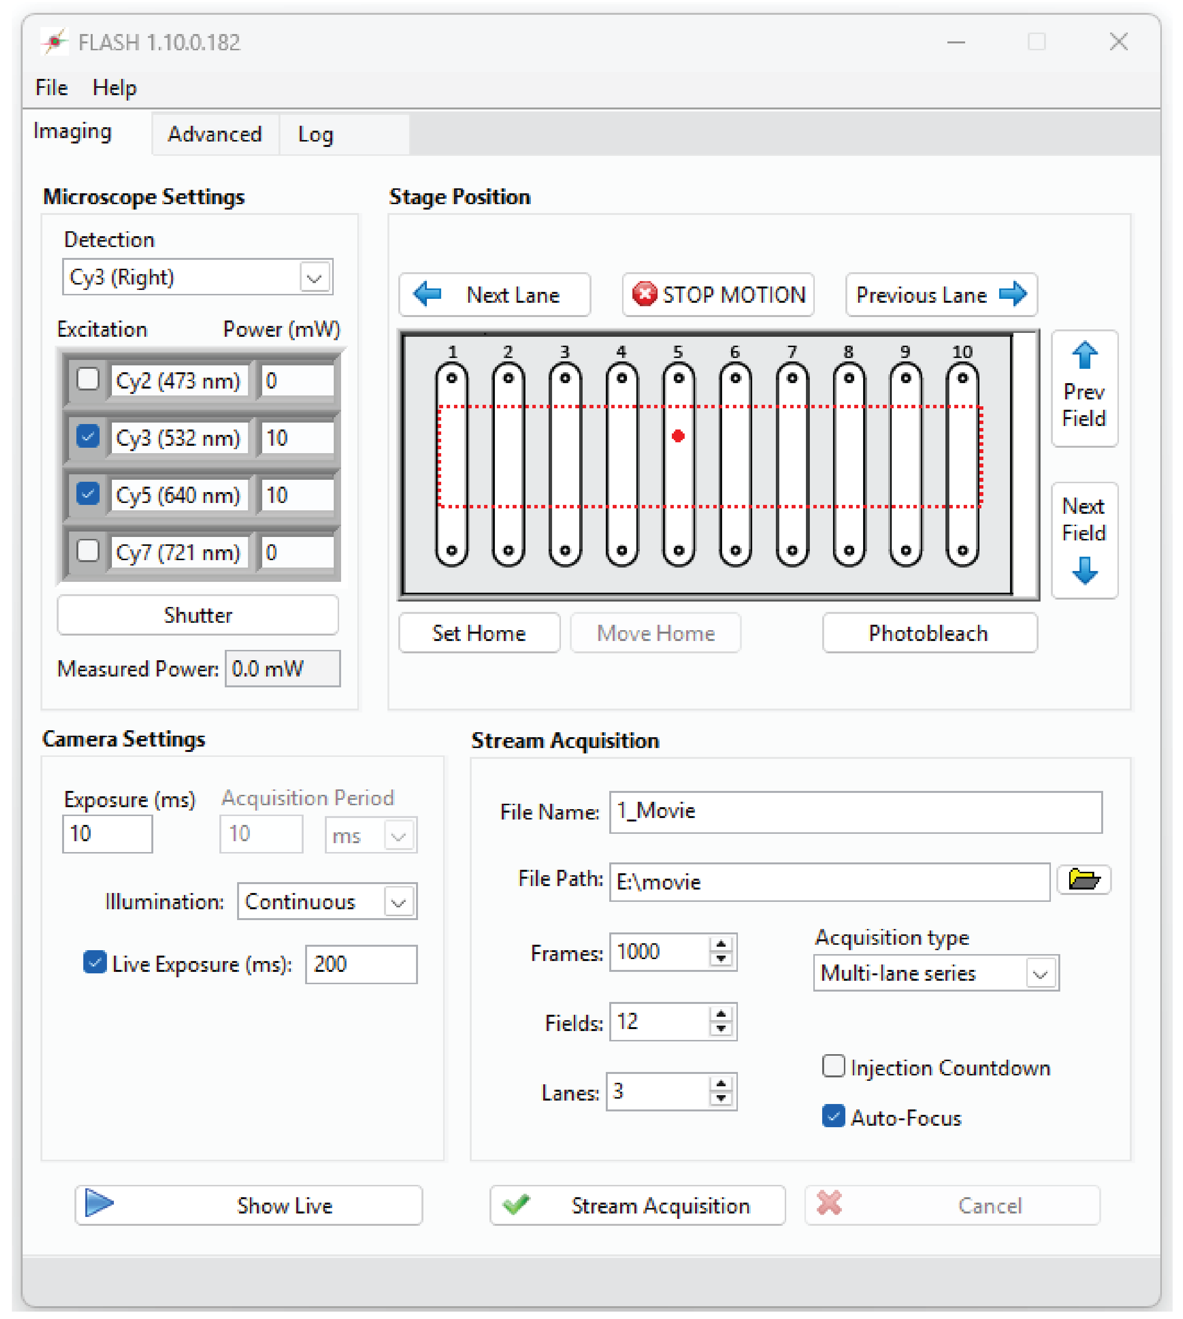The height and width of the screenshot is (1319, 1183).
Task: Click the Next Lane left arrow button
Action: (494, 294)
